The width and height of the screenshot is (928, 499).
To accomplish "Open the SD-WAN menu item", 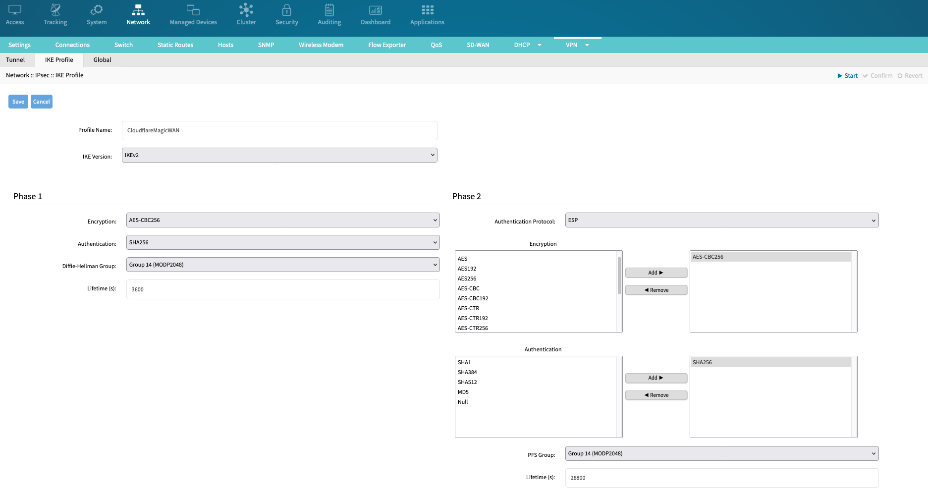I will pos(478,45).
